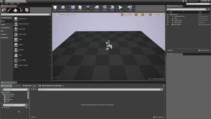
Task: Click the Play button in toolbar
Action: 121,8
